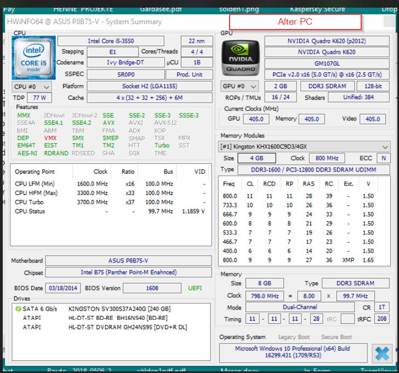Click the green UEFI label
The image size is (399, 373).
195,288
